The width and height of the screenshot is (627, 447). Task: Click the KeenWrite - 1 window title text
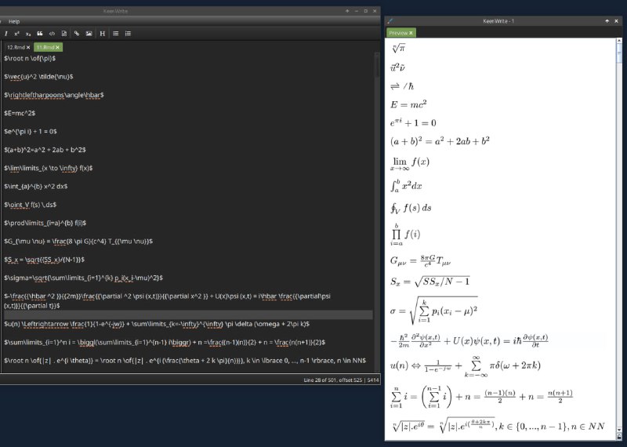498,21
